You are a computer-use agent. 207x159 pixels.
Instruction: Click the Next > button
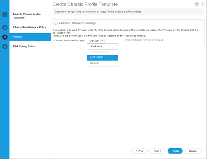[158, 151]
